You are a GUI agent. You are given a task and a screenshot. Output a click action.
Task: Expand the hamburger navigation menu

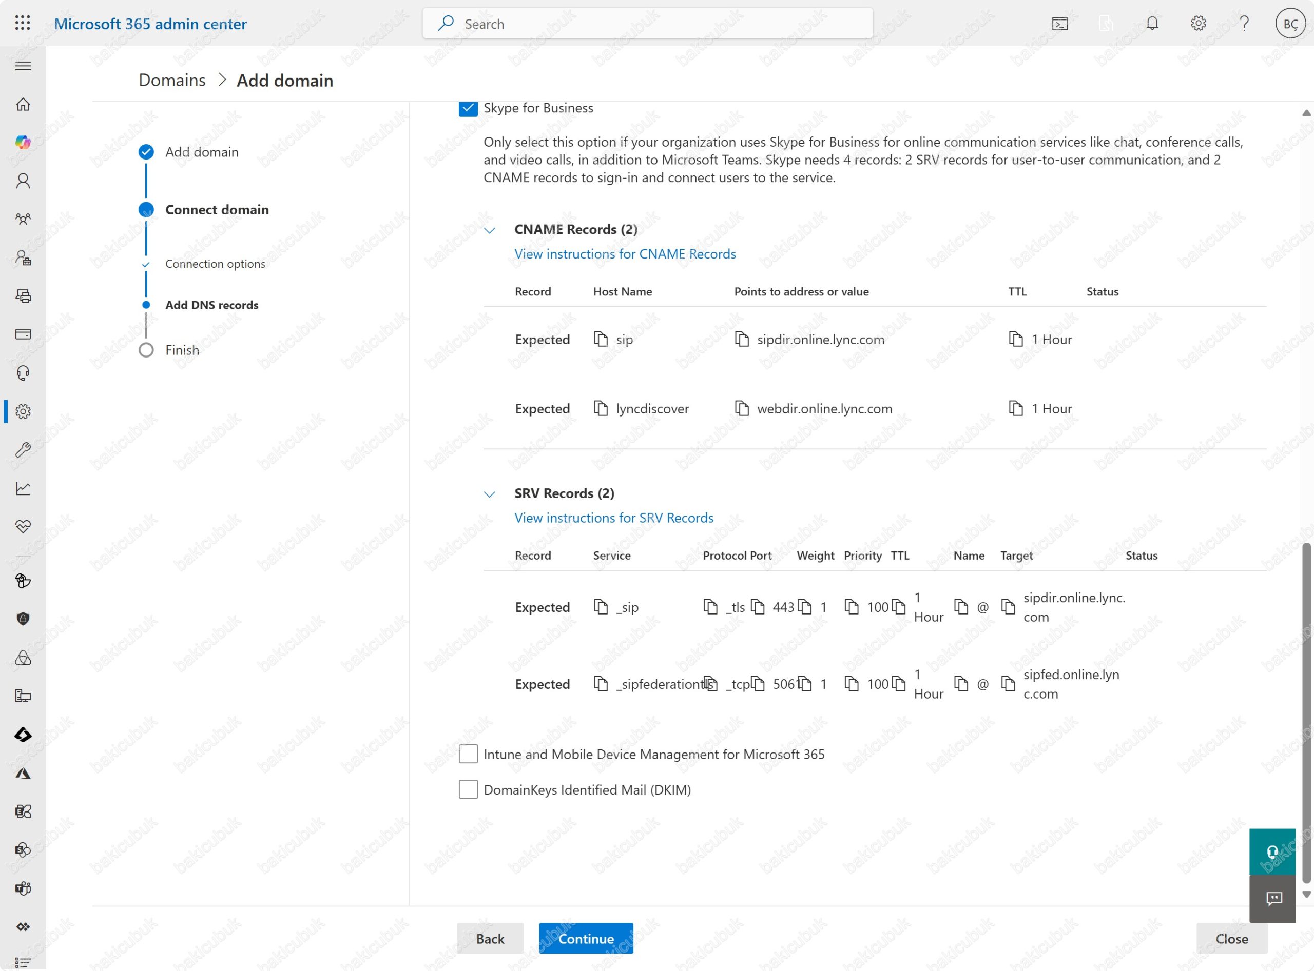pos(23,66)
